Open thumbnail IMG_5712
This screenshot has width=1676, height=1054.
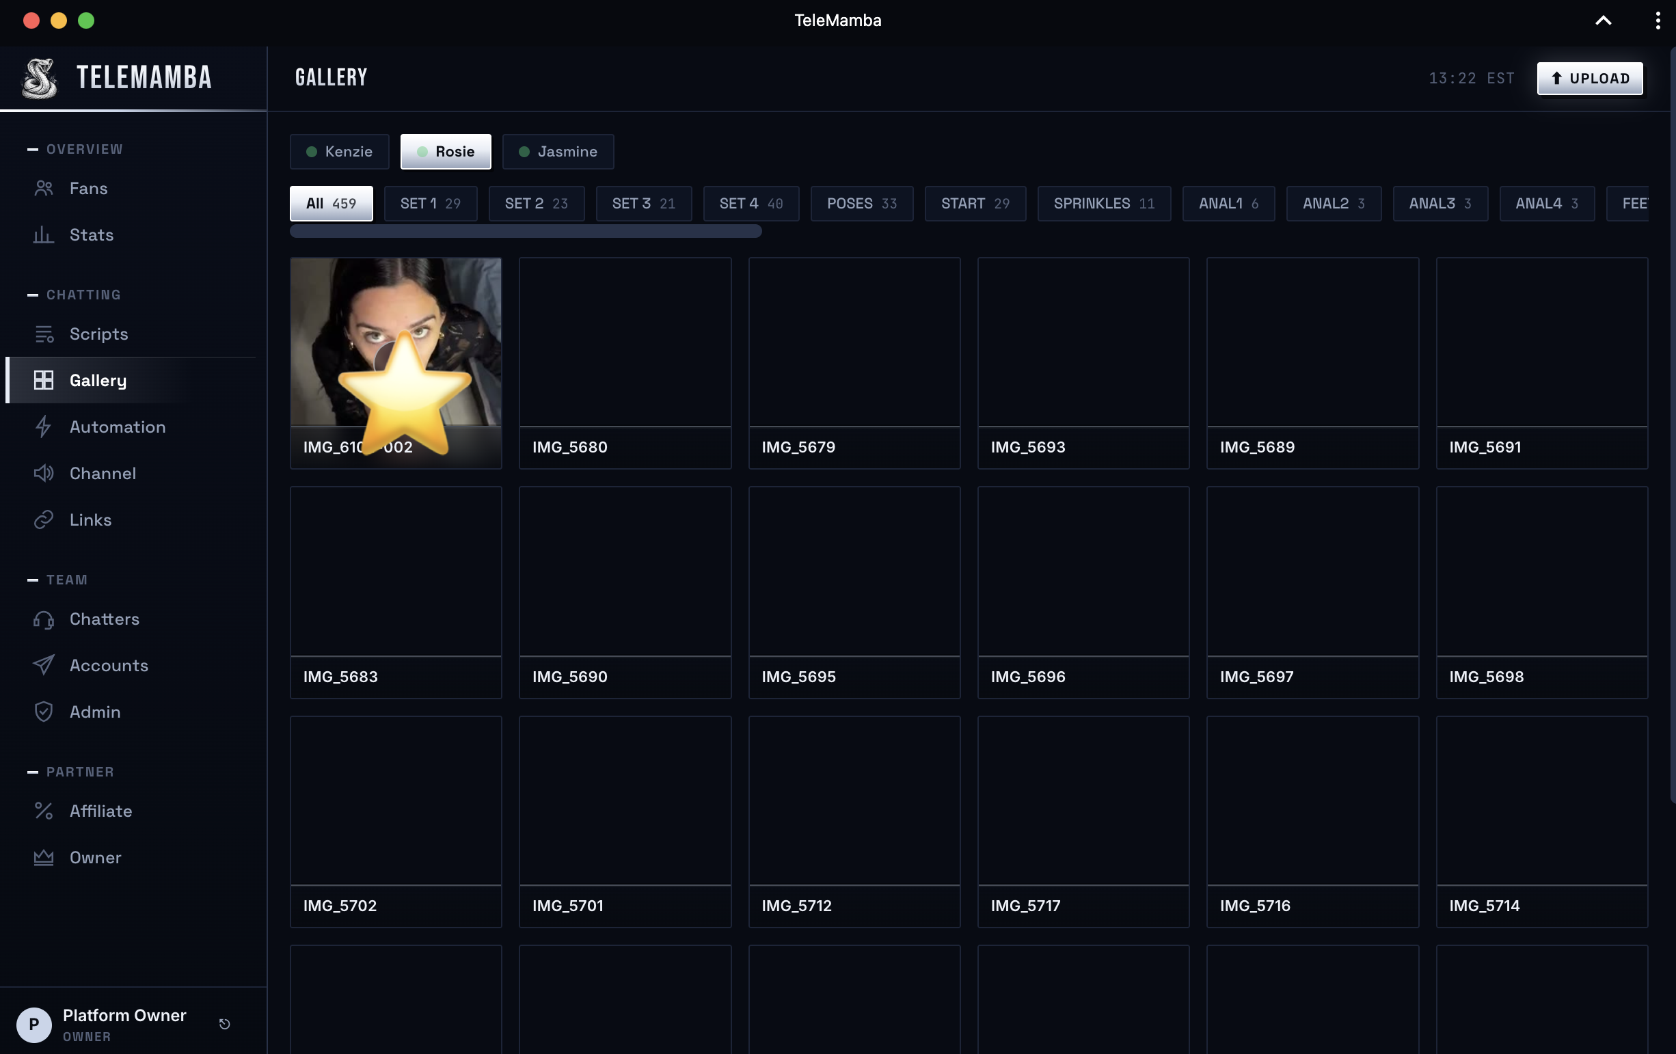(x=854, y=822)
